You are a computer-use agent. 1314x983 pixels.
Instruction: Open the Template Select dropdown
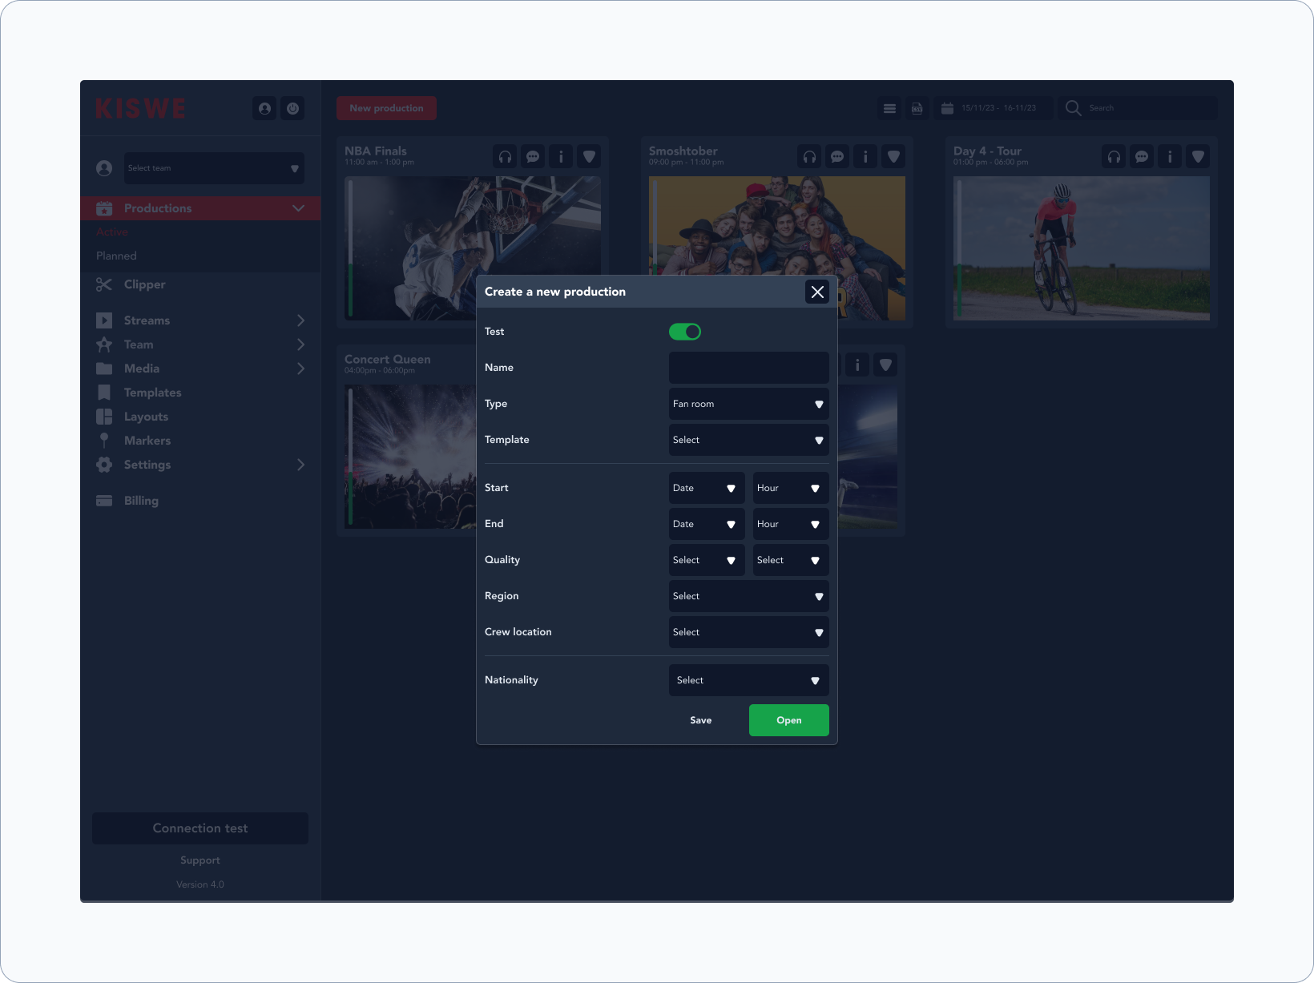click(x=749, y=440)
